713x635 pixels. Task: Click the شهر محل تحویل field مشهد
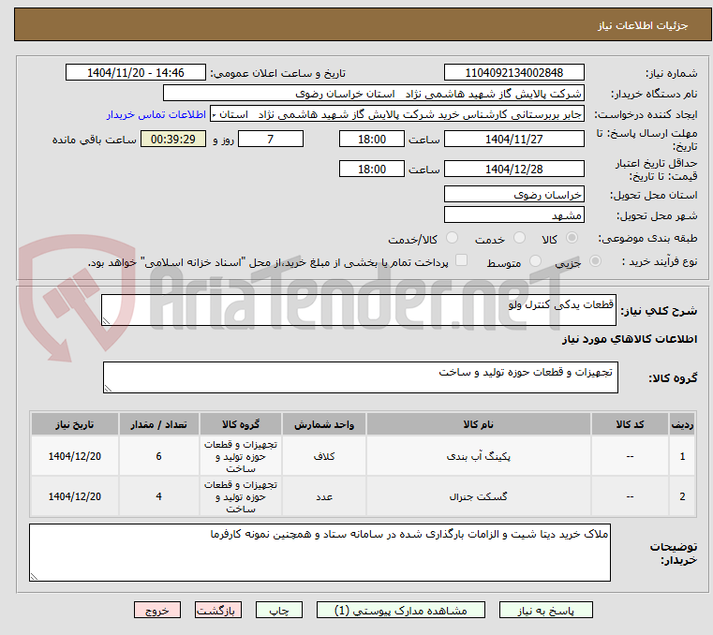[x=513, y=215]
